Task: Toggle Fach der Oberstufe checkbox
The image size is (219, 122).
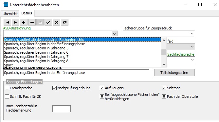Action: [164, 96]
